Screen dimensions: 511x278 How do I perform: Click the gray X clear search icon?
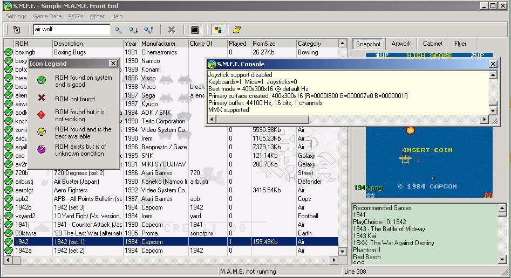point(172,30)
